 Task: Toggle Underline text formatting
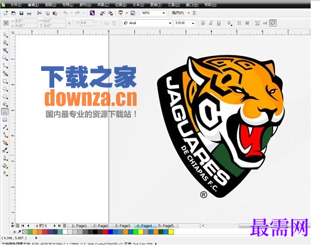[218, 23]
